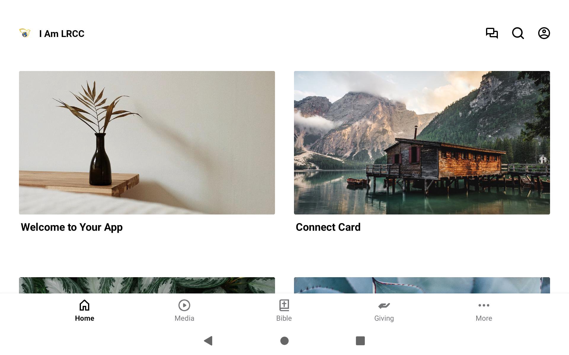Tap the Bible book icon
The image size is (569, 355).
tap(284, 305)
